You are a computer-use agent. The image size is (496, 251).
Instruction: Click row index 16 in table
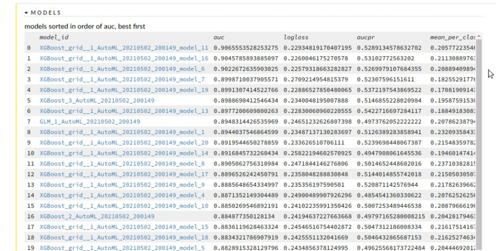coord(30,216)
